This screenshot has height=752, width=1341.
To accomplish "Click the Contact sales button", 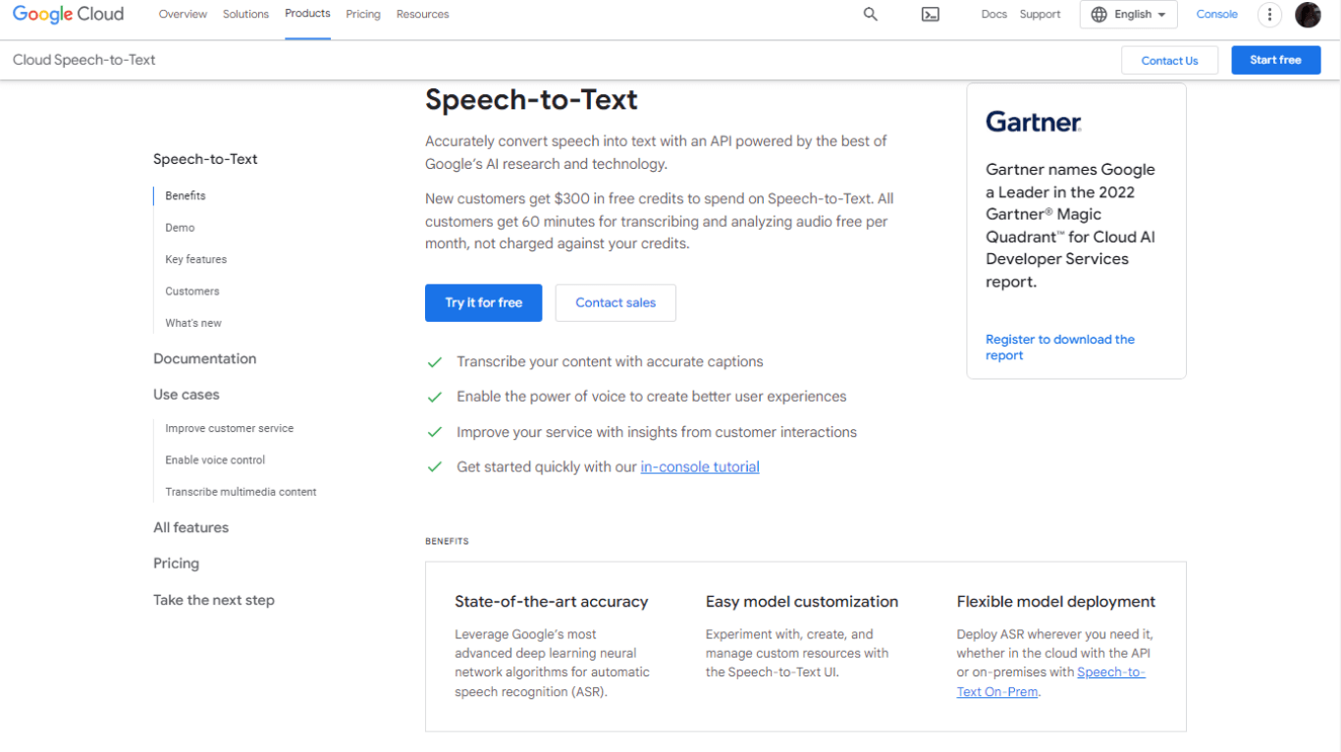I will pos(616,302).
